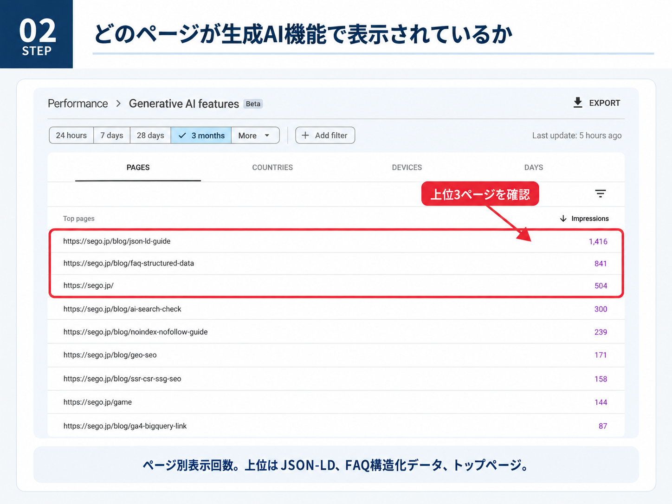Click the 841 impressions value
The image size is (672, 504).
click(x=601, y=264)
